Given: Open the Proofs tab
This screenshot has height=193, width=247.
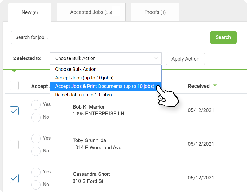Looking at the screenshot, I should [x=155, y=12].
